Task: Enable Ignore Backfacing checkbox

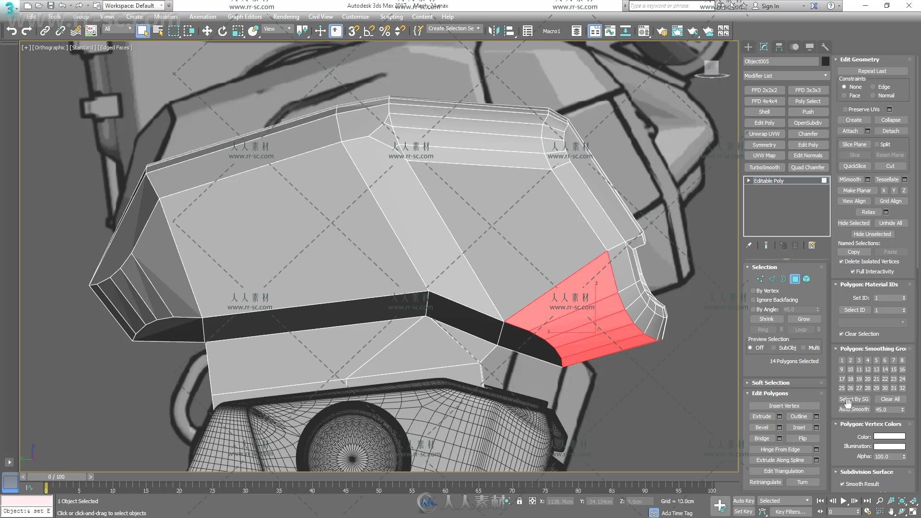Action: (x=753, y=300)
